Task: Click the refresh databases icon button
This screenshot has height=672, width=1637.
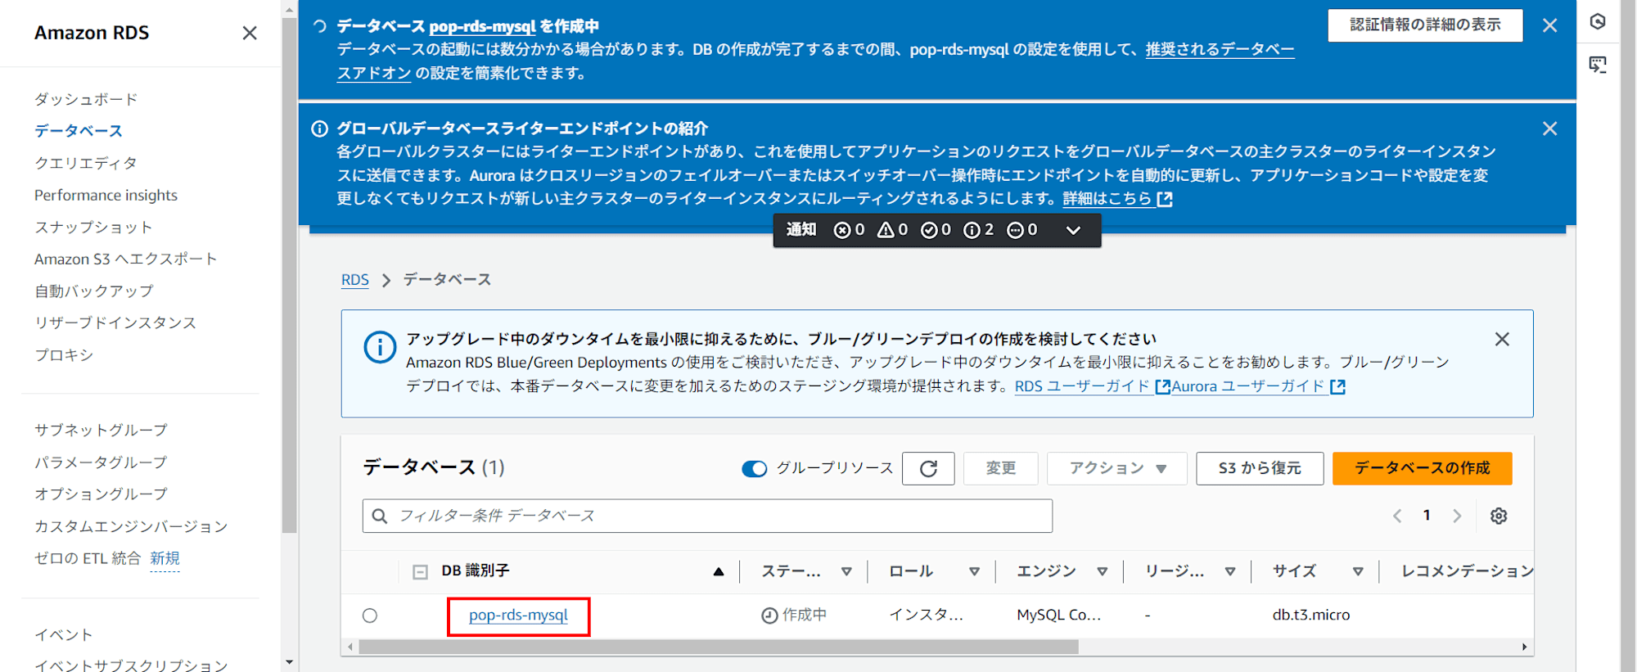Action: point(928,468)
